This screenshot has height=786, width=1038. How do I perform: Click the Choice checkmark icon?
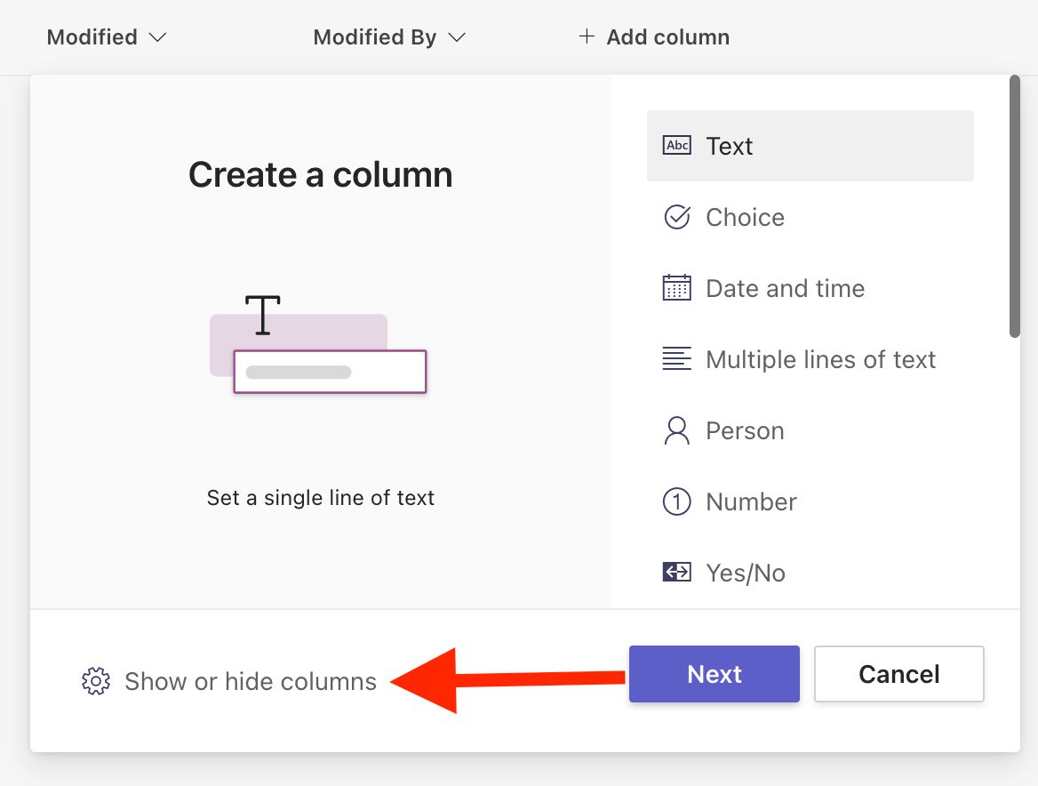[677, 217]
